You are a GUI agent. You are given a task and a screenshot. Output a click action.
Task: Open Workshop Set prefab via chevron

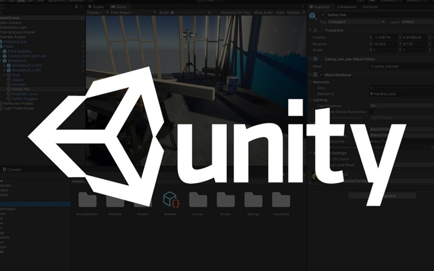pyautogui.click(x=83, y=42)
